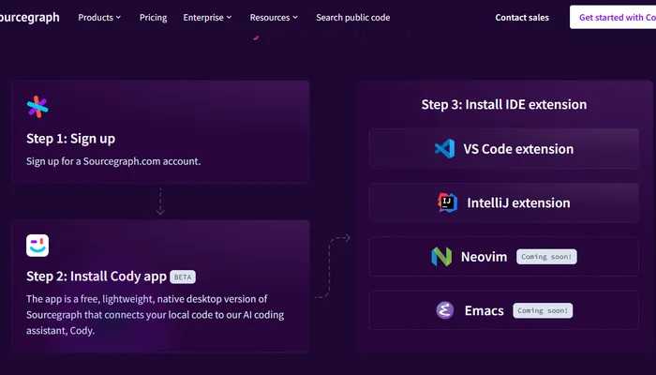The image size is (656, 375).
Task: Click the Contact sales link
Action: 524,17
